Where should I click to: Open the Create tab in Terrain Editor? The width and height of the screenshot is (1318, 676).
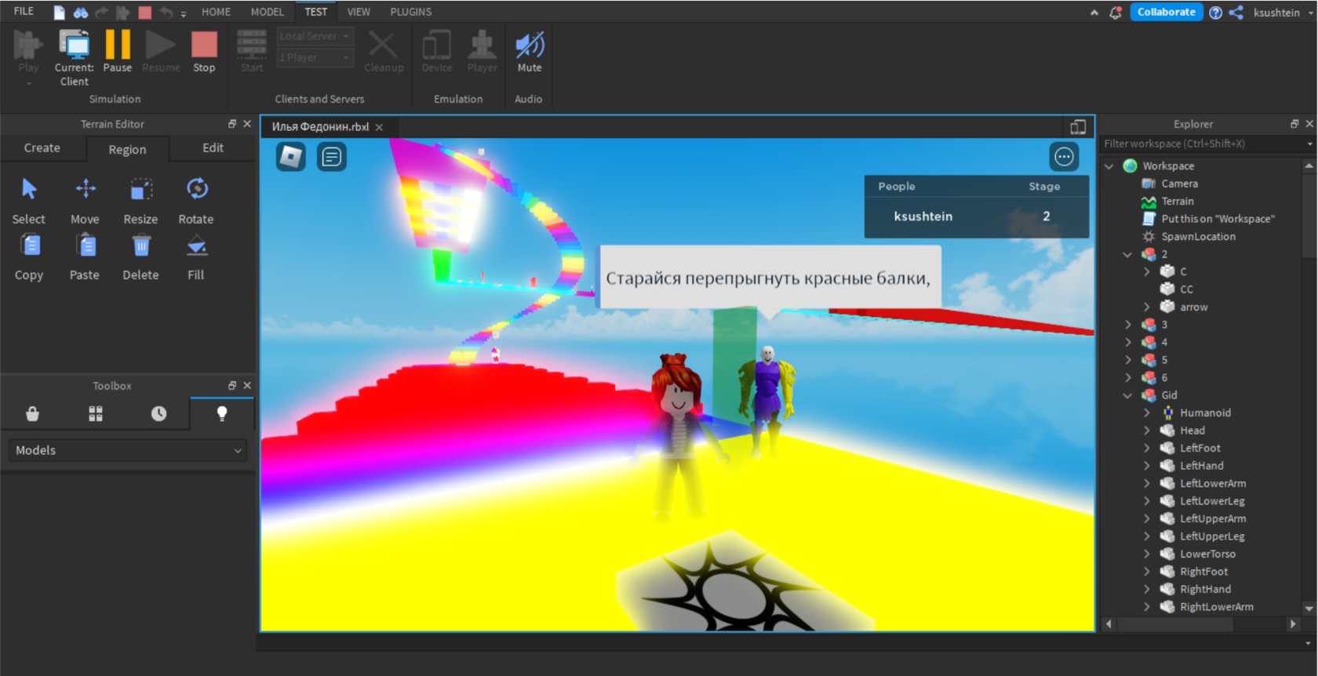pos(42,147)
